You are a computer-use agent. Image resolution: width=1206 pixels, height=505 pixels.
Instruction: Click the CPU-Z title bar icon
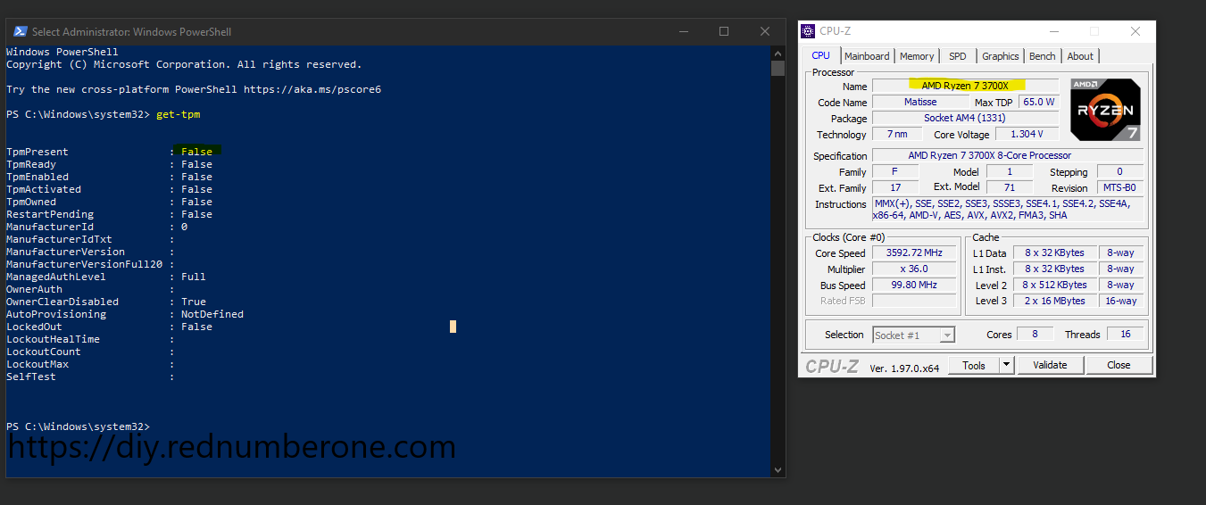807,30
